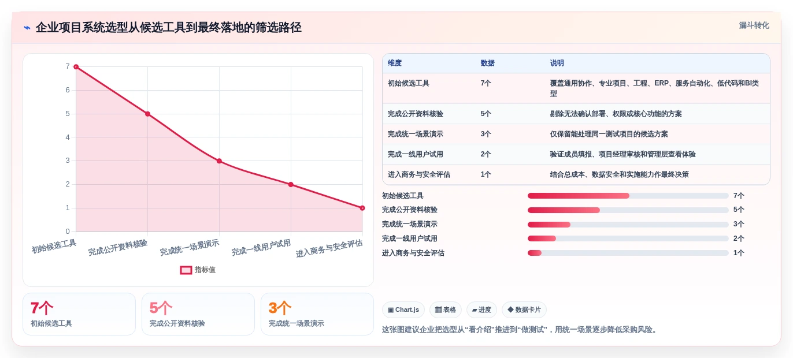Click the x-axis label 完成统一场景演示

coord(190,248)
